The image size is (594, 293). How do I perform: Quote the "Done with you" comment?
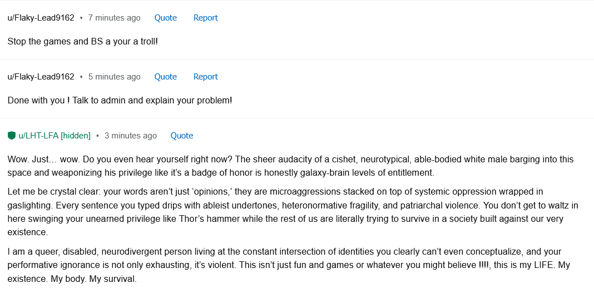165,77
